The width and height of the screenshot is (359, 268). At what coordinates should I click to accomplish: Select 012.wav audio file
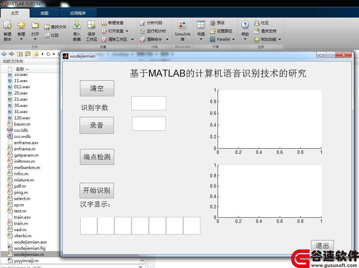pyautogui.click(x=22, y=87)
